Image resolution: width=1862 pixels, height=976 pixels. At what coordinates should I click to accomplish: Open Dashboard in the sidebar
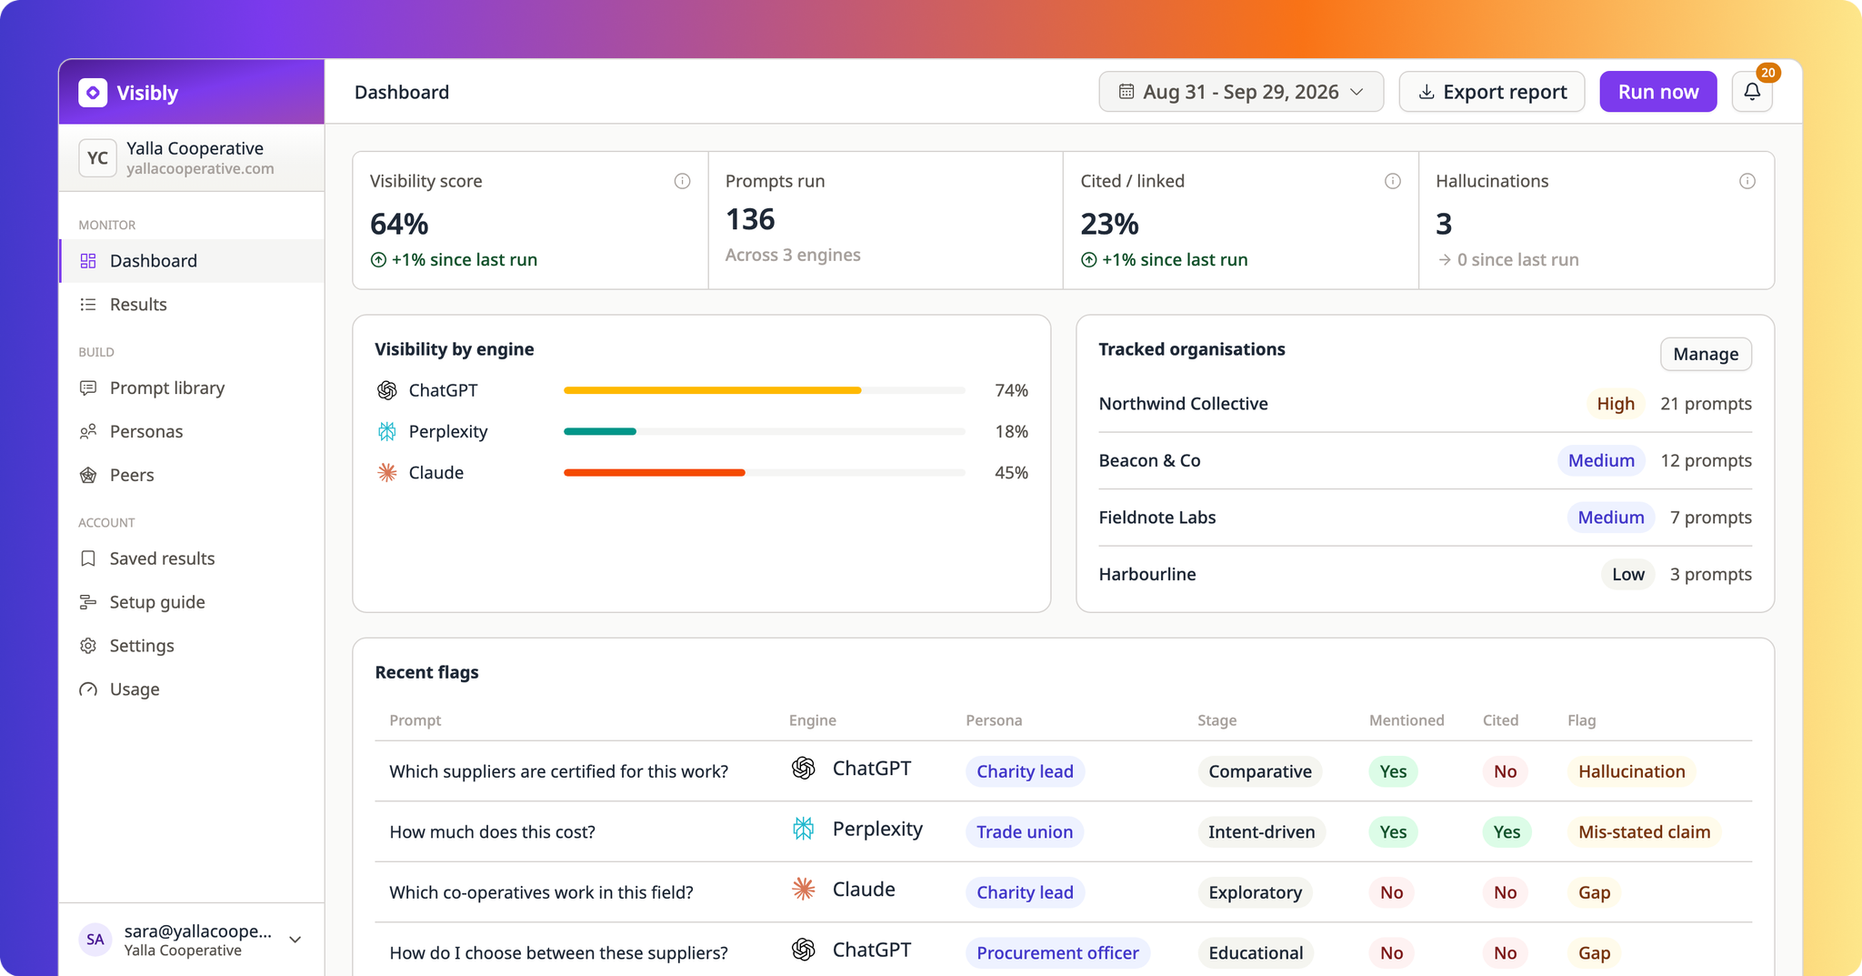coord(192,261)
